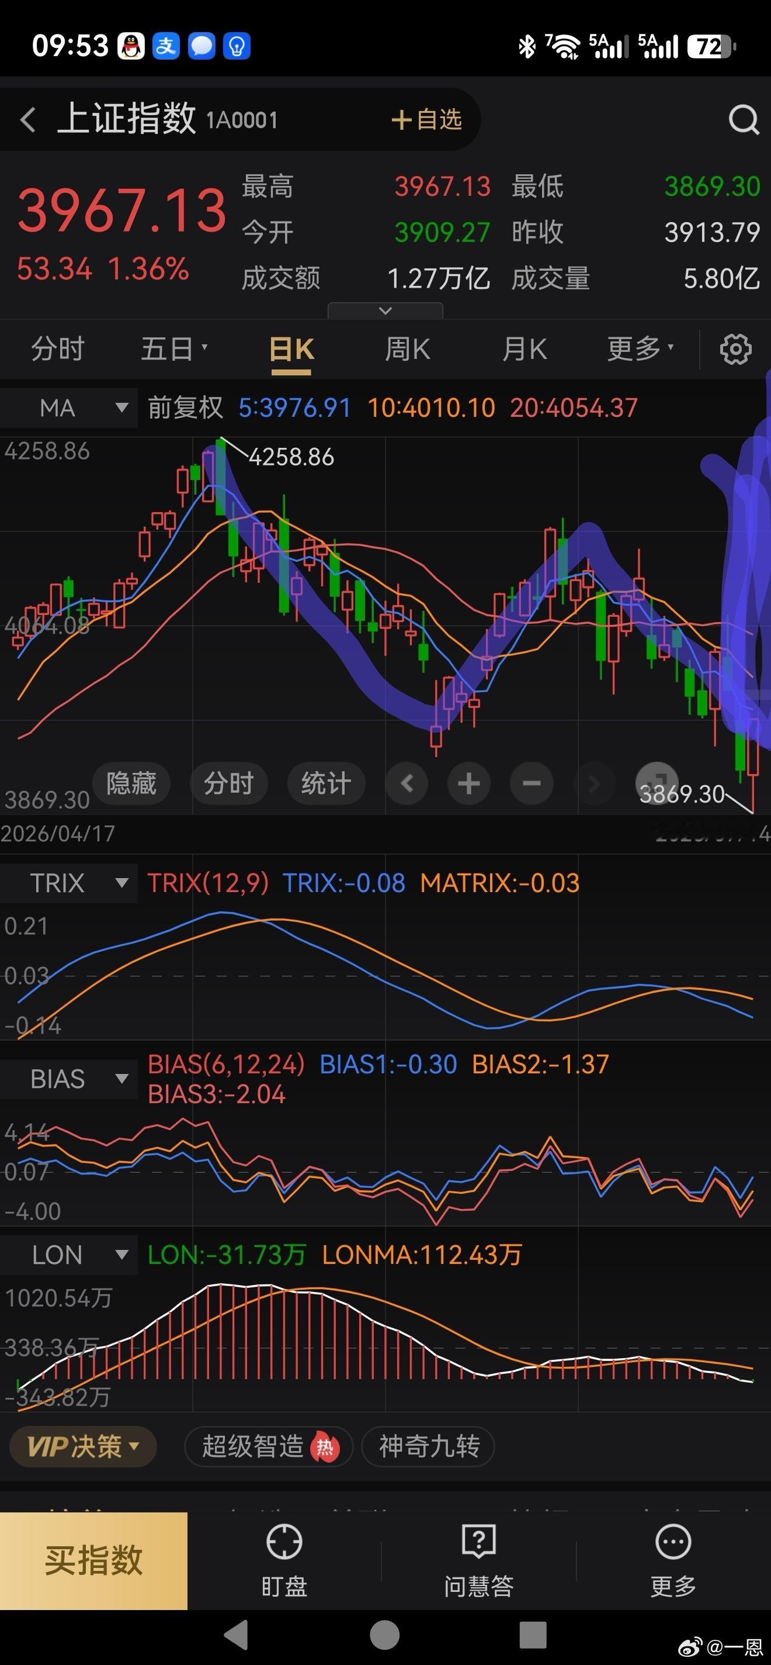Open LON indicator dropdown
The image size is (771, 1665).
(68, 1255)
